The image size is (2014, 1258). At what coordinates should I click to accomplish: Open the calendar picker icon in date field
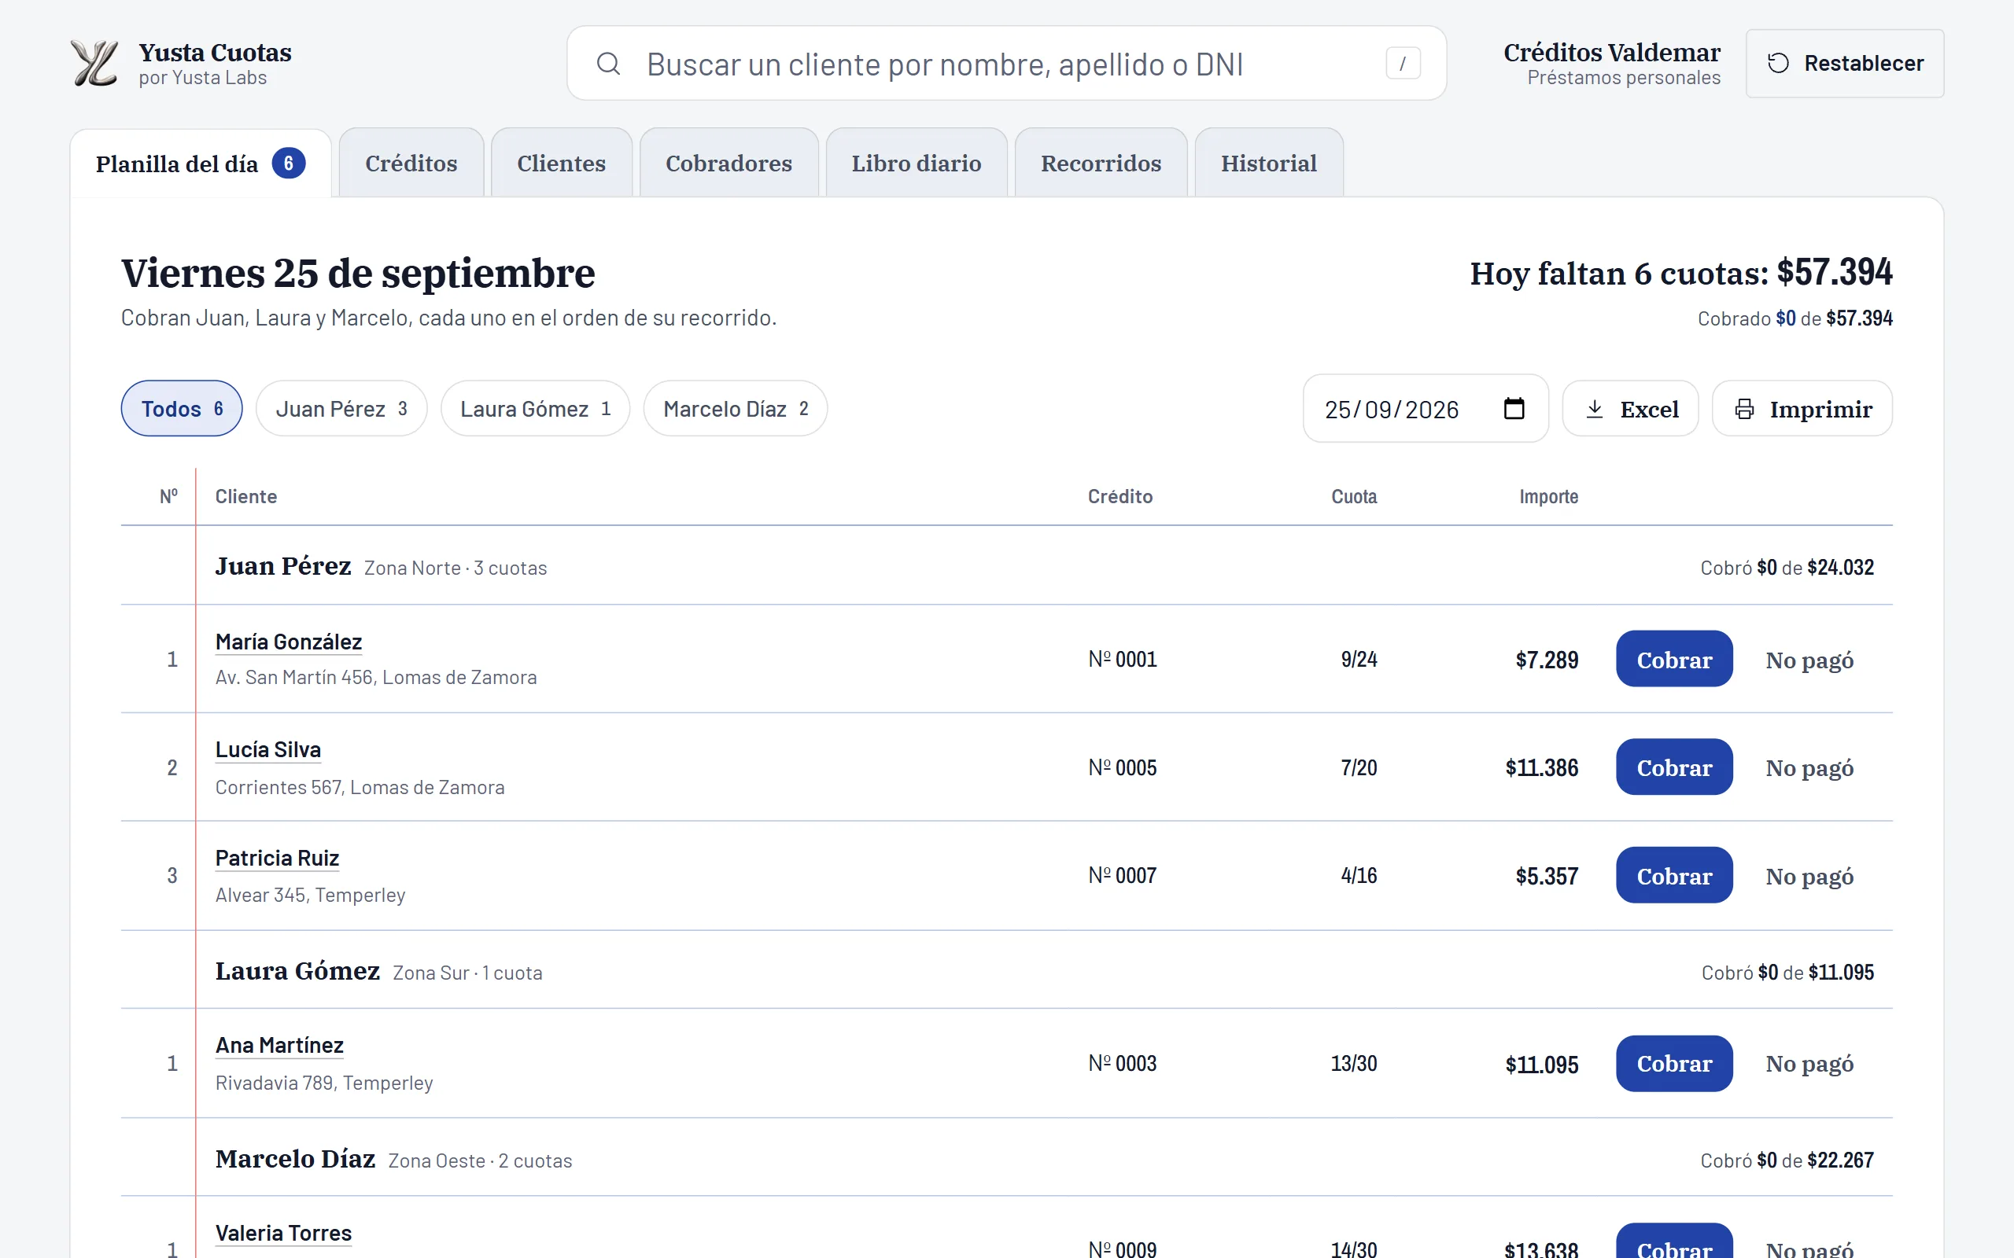click(1514, 409)
